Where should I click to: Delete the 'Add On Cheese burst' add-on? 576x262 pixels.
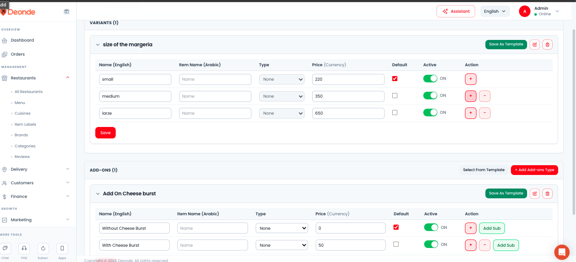click(547, 194)
